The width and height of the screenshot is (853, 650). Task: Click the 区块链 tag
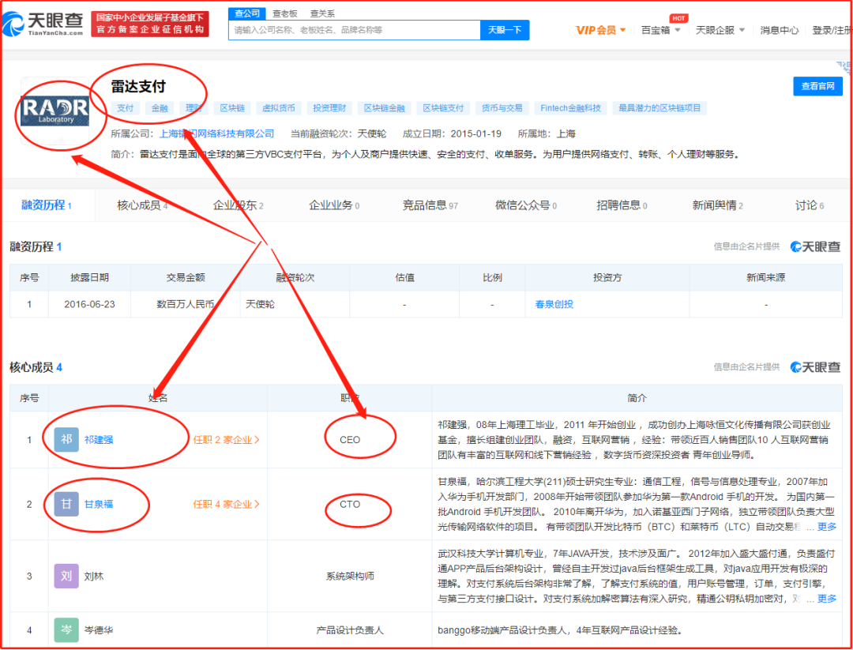pos(232,107)
